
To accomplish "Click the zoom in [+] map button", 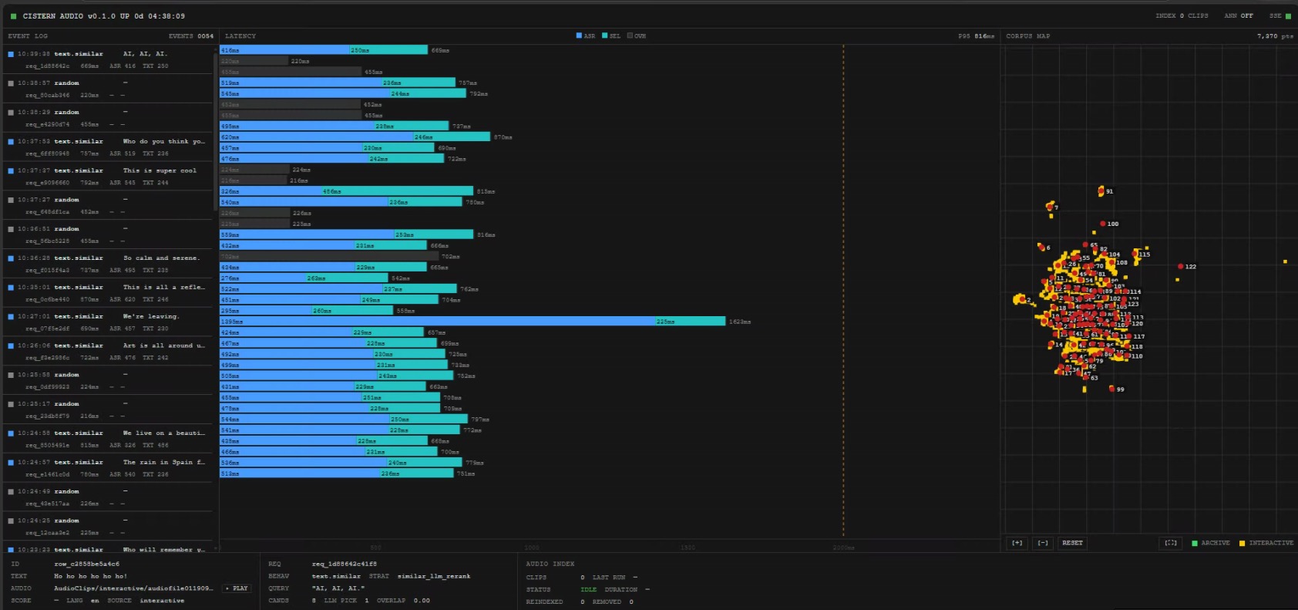I will pos(1017,543).
